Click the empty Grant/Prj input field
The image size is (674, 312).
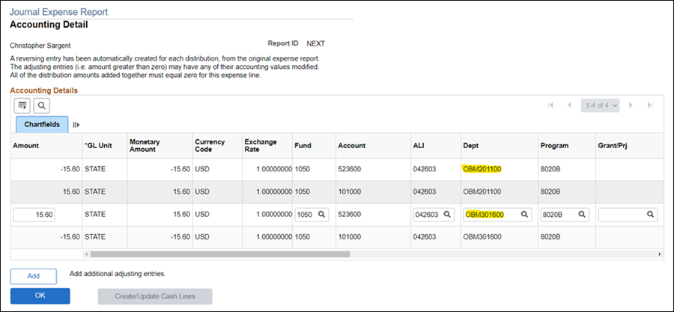(628, 215)
